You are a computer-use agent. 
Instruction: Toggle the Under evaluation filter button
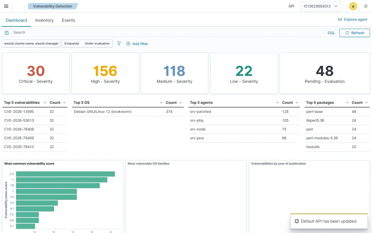97,43
